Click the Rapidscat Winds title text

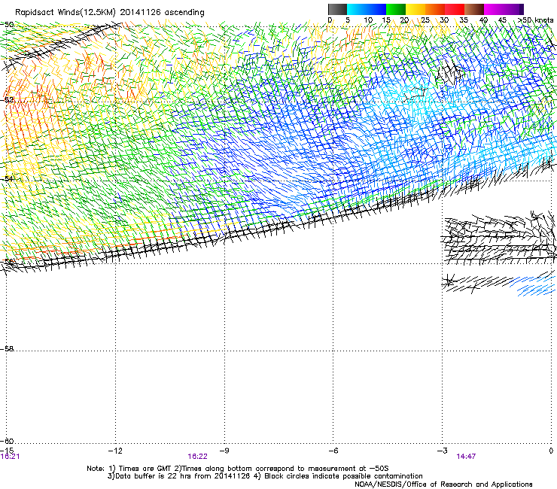coord(110,12)
